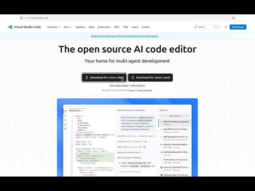255x191 pixels.
Task: Click the search magnifier icon
Action: (x=196, y=27)
